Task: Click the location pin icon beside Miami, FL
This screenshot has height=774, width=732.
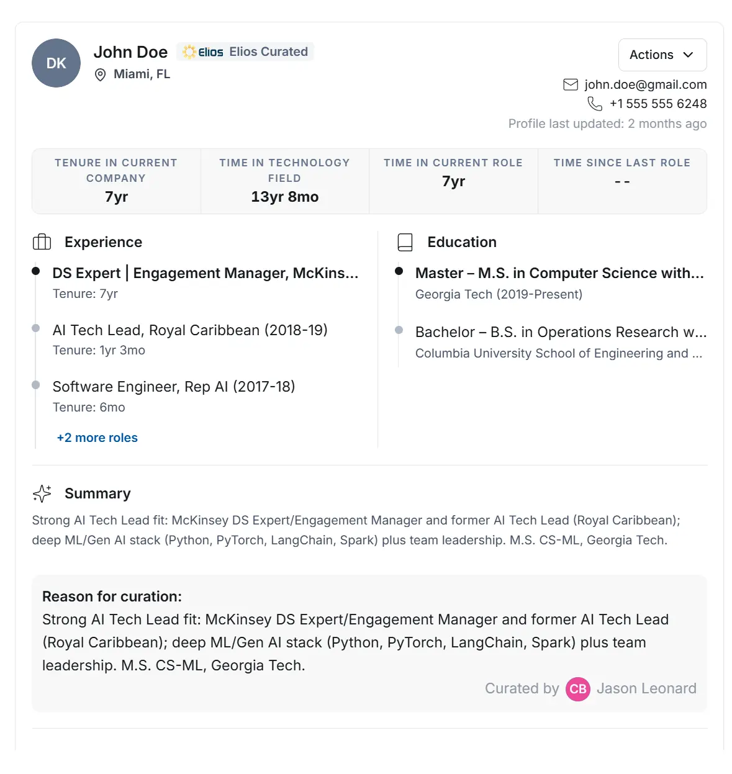Action: [x=100, y=75]
